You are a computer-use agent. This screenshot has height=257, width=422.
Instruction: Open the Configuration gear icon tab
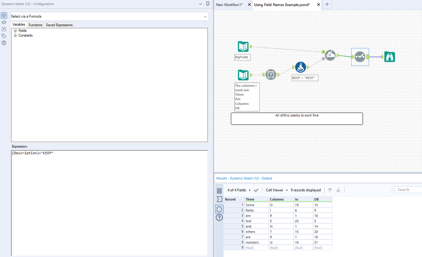click(x=4, y=16)
